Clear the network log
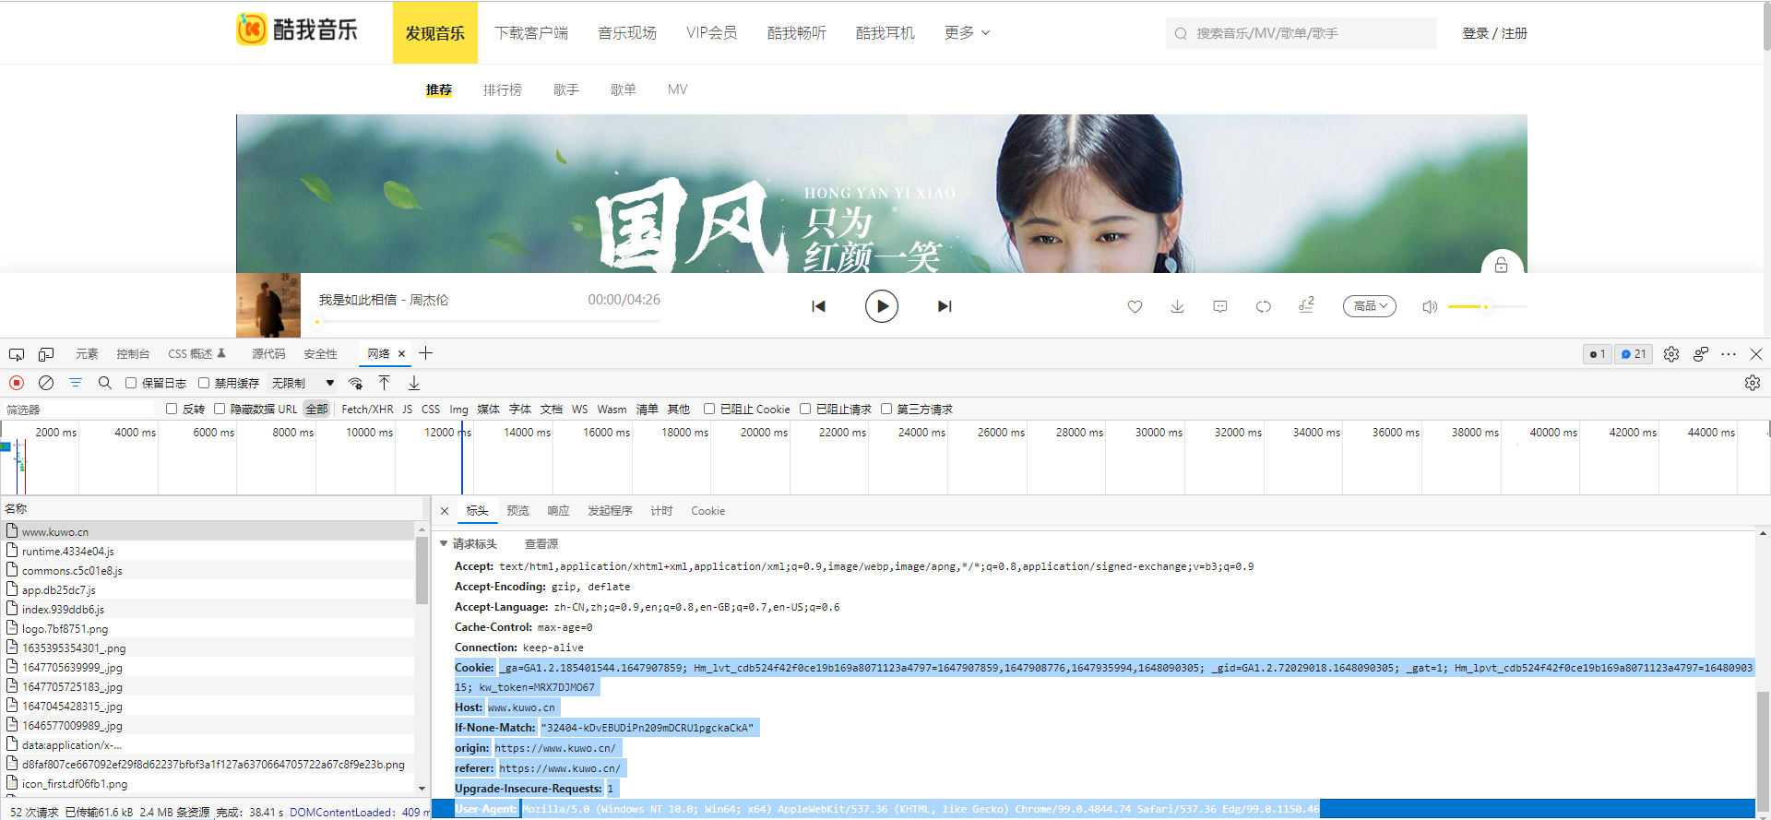This screenshot has height=820, width=1771. (46, 383)
